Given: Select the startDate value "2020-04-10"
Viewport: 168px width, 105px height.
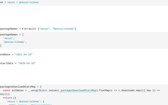Looking at the screenshot, I should click(27, 64).
